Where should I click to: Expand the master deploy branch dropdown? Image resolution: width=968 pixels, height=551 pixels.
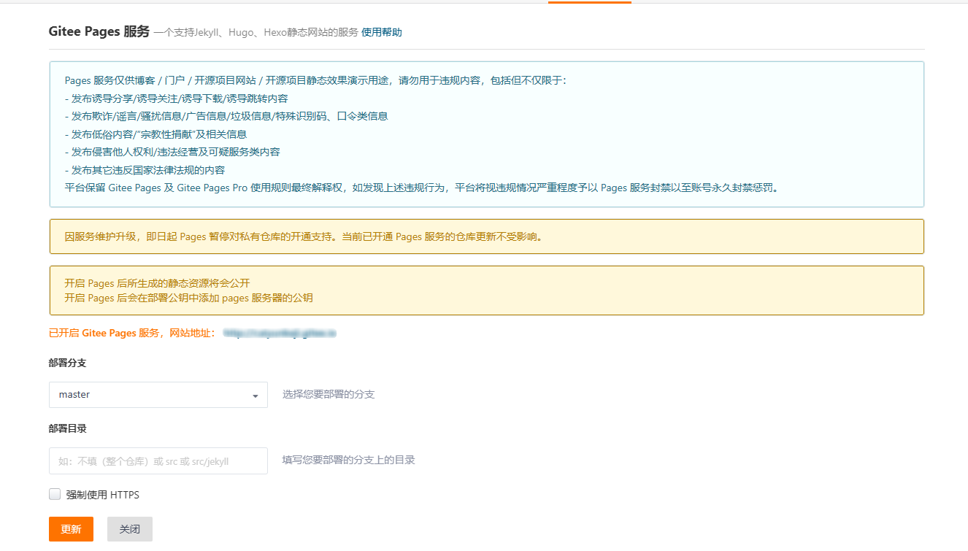(x=158, y=395)
